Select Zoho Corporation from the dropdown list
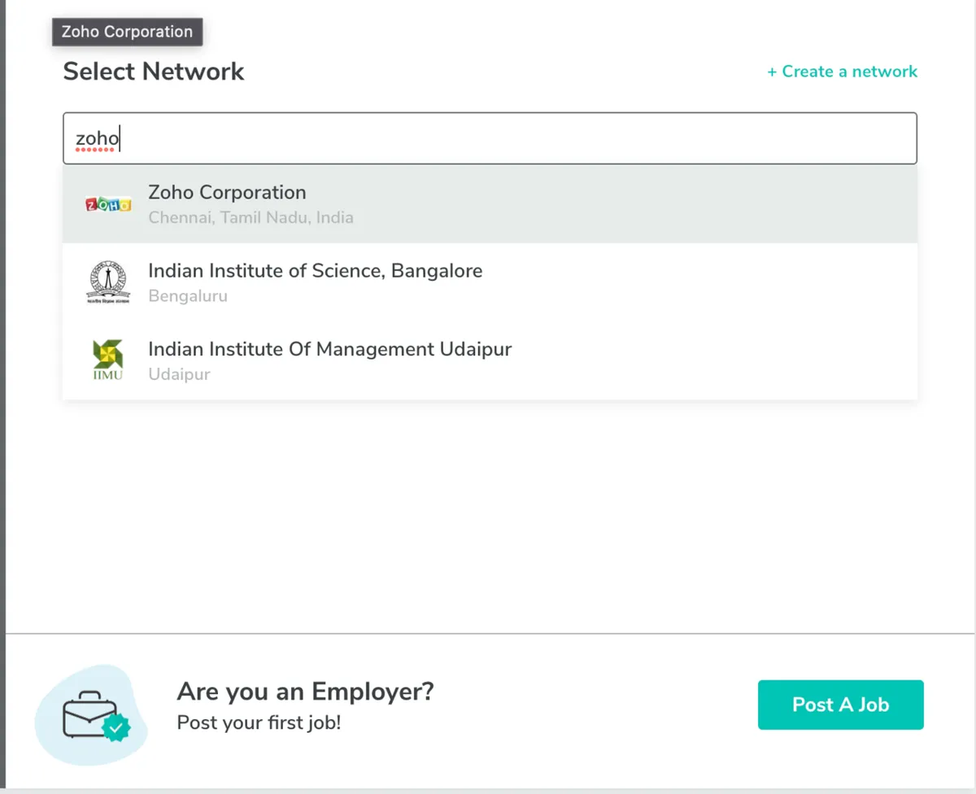This screenshot has width=976, height=794. coord(227,193)
